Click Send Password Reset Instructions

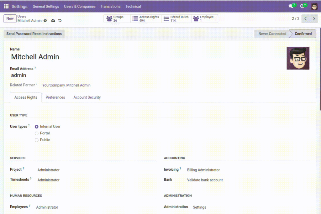tap(34, 34)
